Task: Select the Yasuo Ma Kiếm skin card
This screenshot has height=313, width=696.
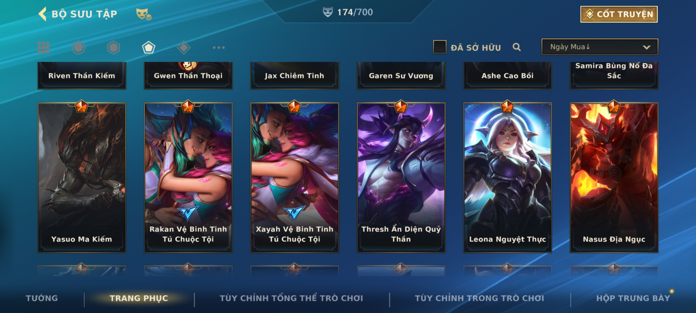Action: click(x=82, y=177)
